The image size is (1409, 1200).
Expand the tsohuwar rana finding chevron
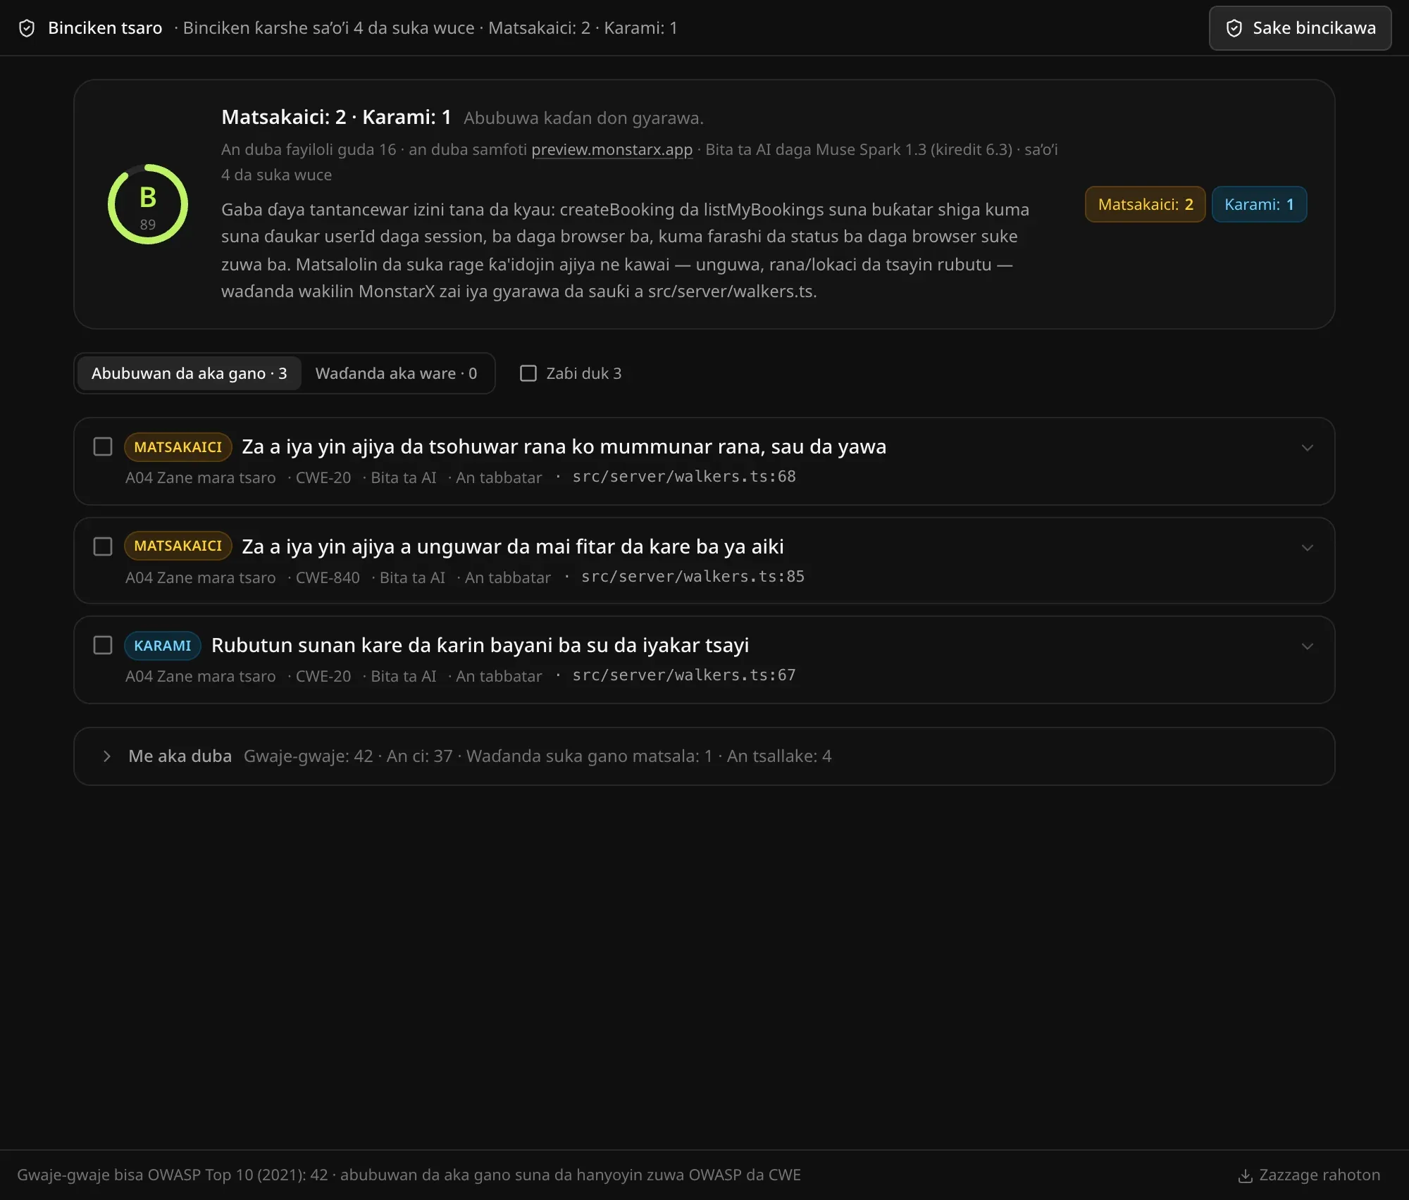click(x=1307, y=448)
